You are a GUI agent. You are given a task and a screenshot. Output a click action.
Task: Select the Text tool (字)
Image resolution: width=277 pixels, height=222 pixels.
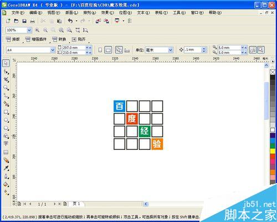coord(6,144)
